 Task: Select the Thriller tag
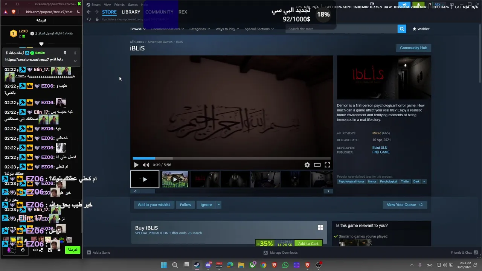point(405,181)
